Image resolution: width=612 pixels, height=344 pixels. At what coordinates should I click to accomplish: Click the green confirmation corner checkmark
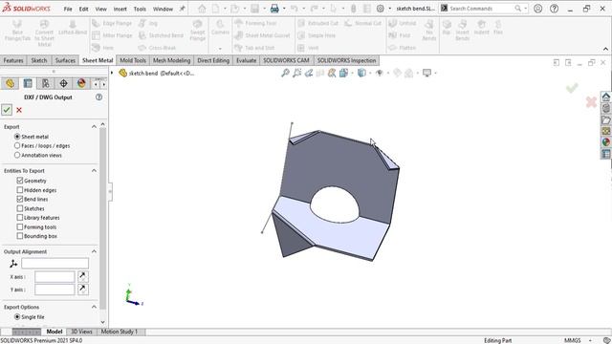click(572, 88)
